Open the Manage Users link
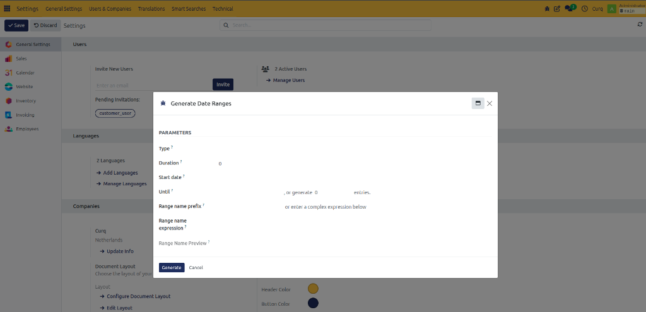The width and height of the screenshot is (646, 312). click(285, 80)
